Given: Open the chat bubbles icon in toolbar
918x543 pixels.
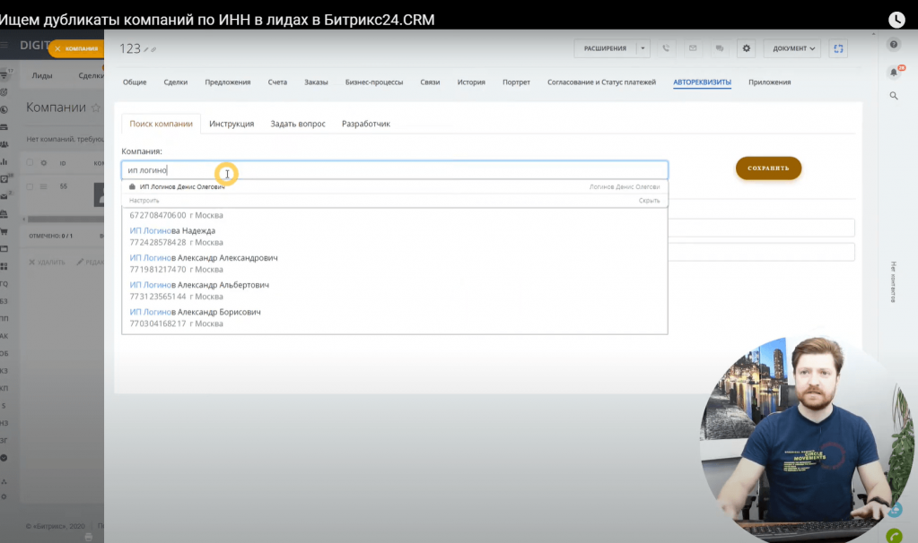Looking at the screenshot, I should [x=720, y=48].
